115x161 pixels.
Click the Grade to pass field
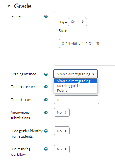76,100
